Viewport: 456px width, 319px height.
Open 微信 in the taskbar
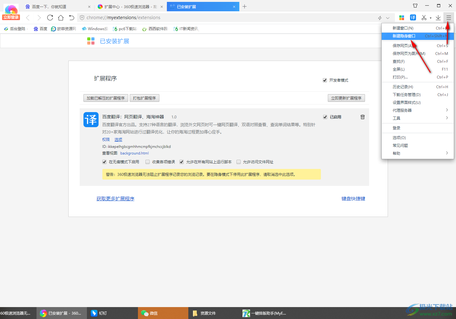coord(163,313)
